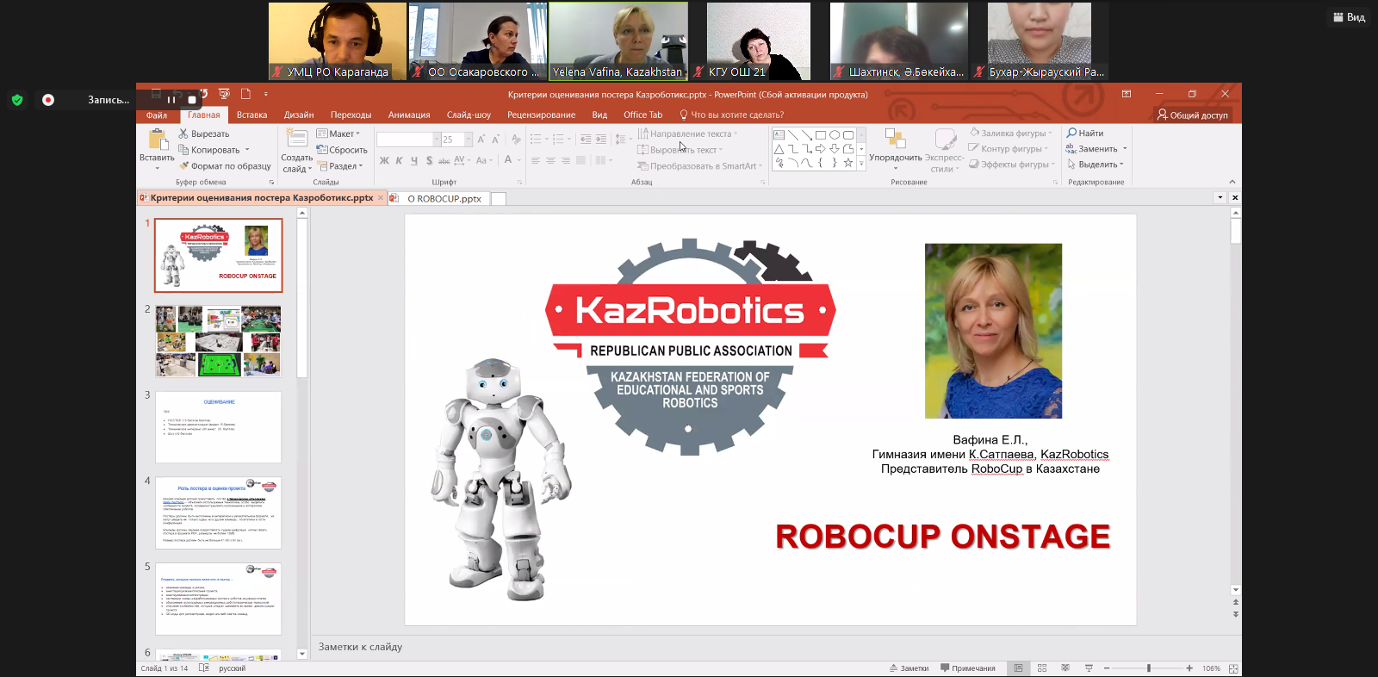Select the star shape in shapes gallery
The width and height of the screenshot is (1378, 677).
[848, 163]
